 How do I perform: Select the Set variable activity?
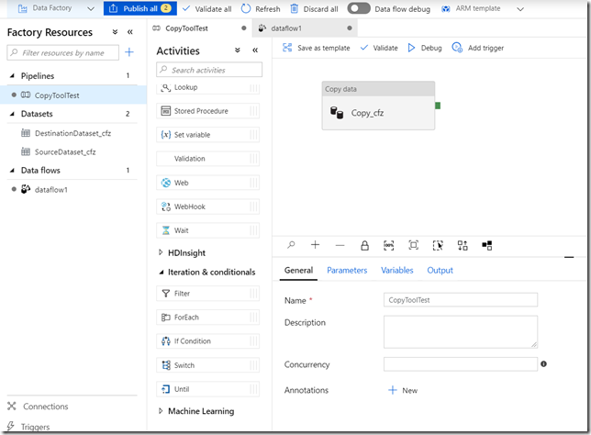(x=207, y=135)
